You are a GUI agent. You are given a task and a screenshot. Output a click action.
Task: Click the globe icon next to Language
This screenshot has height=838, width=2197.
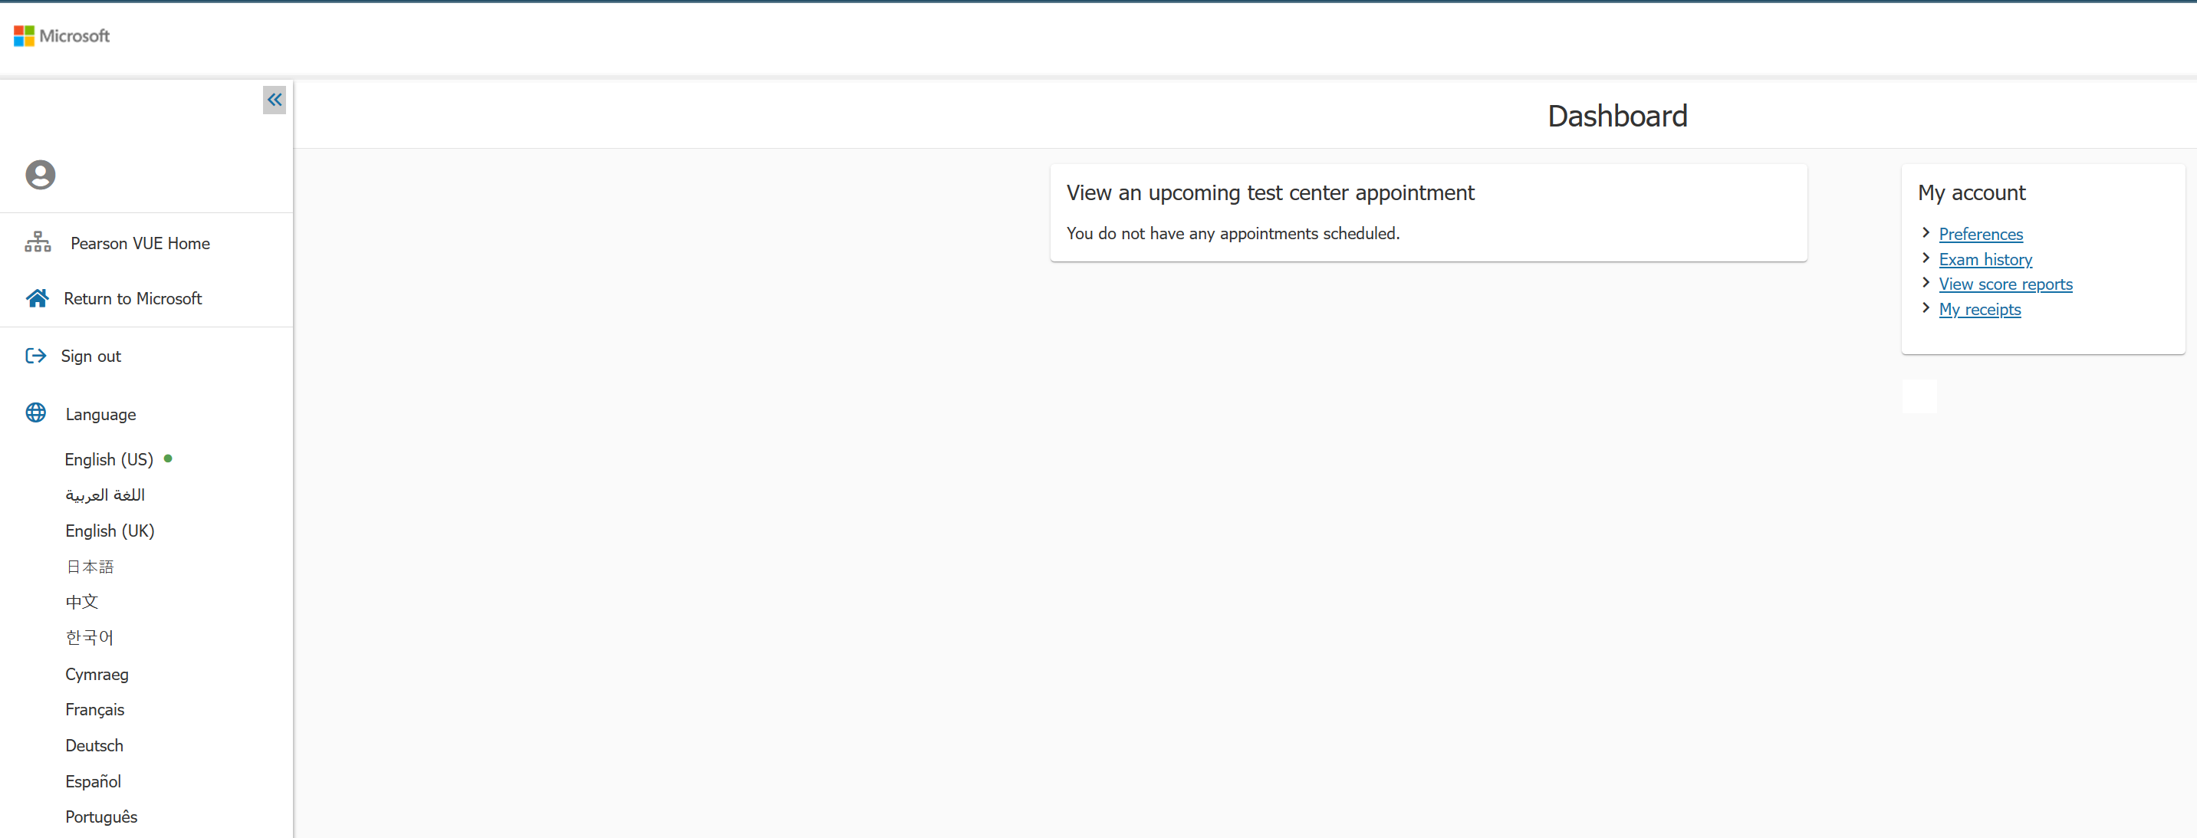[35, 412]
